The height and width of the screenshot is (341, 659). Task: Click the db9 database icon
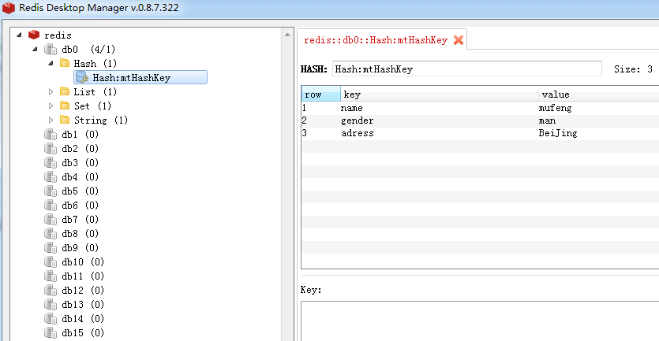(51, 247)
